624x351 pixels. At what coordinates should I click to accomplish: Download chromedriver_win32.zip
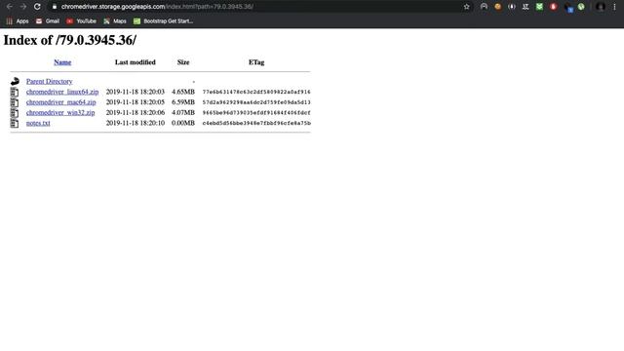[x=60, y=113]
